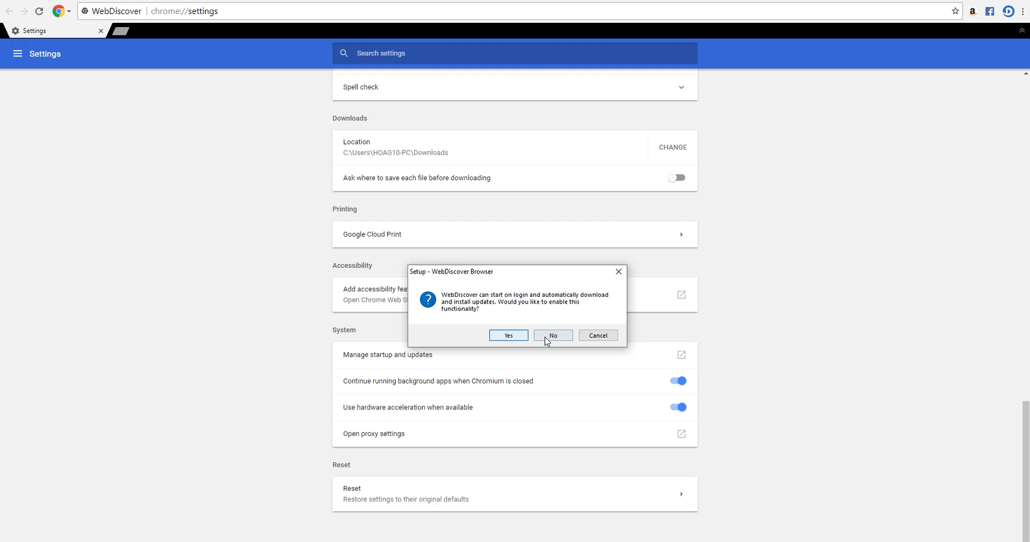The width and height of the screenshot is (1030, 542).
Task: Open the WebDiscover logo menu
Action: [x=61, y=11]
